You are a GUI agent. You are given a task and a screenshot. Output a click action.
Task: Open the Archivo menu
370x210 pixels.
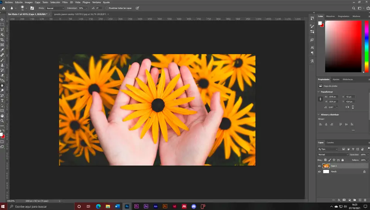[x=9, y=2]
